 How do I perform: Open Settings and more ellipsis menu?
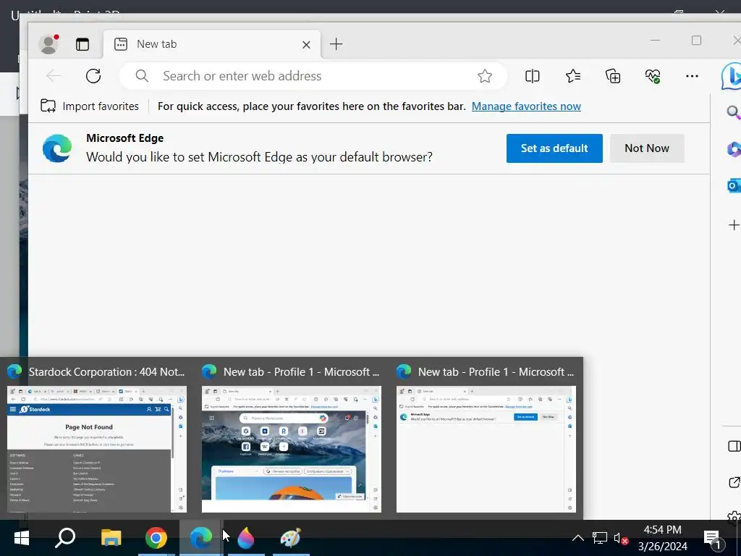(x=692, y=75)
